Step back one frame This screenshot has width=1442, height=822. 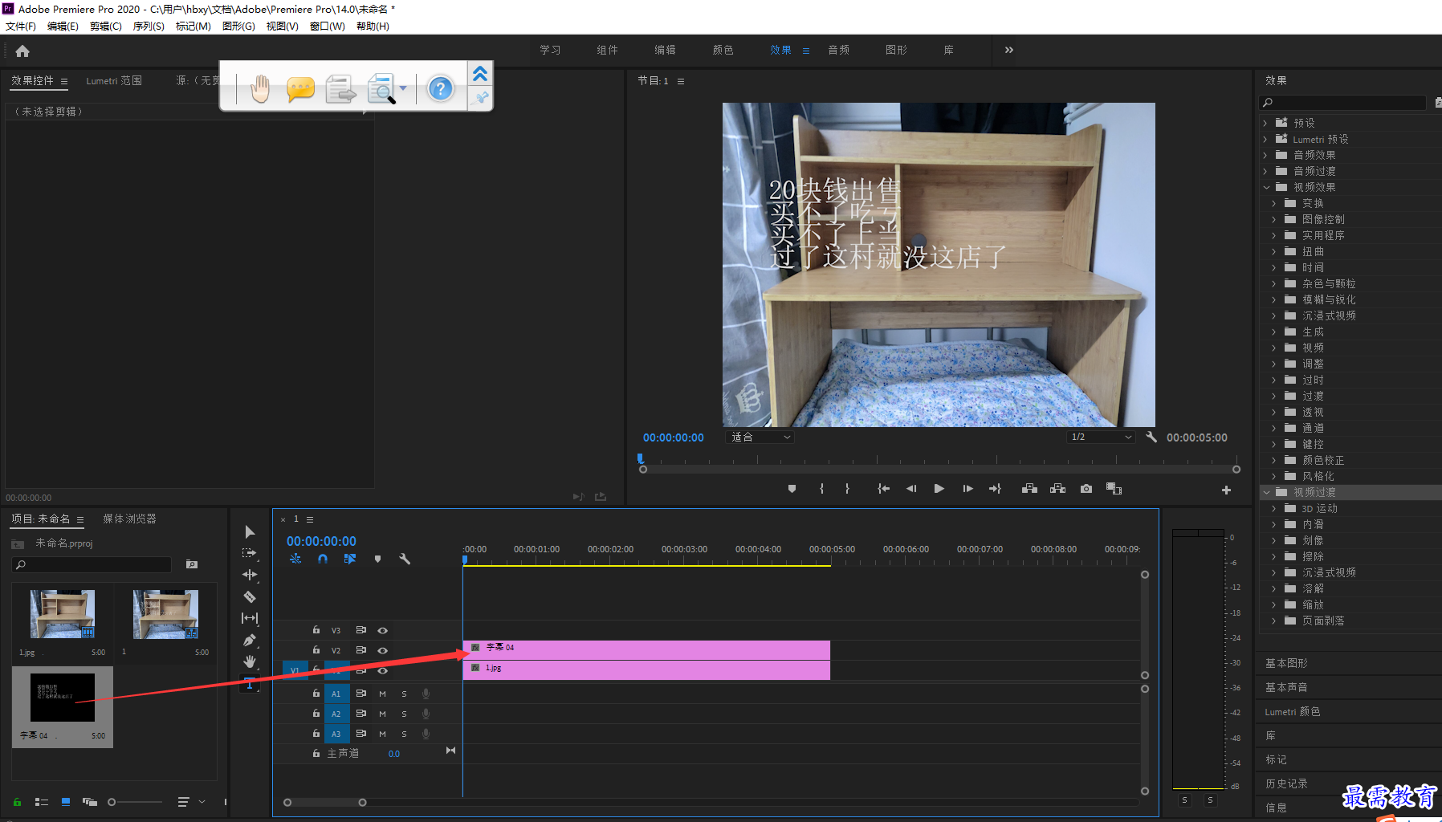911,489
